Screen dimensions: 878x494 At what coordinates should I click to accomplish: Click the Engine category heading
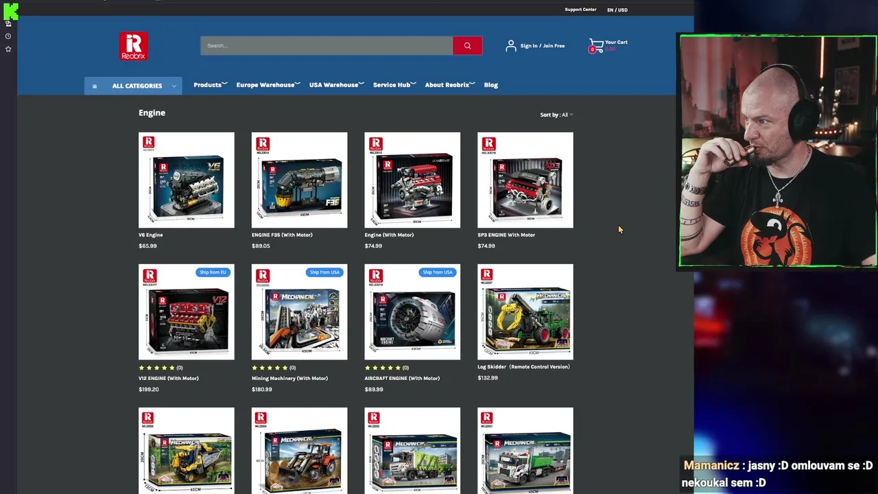[152, 113]
